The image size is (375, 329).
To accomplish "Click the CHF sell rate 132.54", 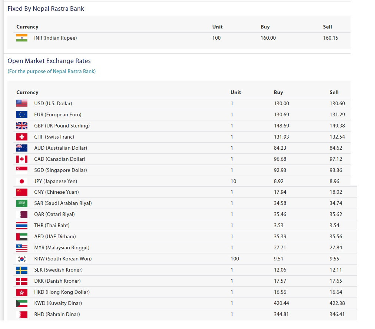I will (x=337, y=137).
